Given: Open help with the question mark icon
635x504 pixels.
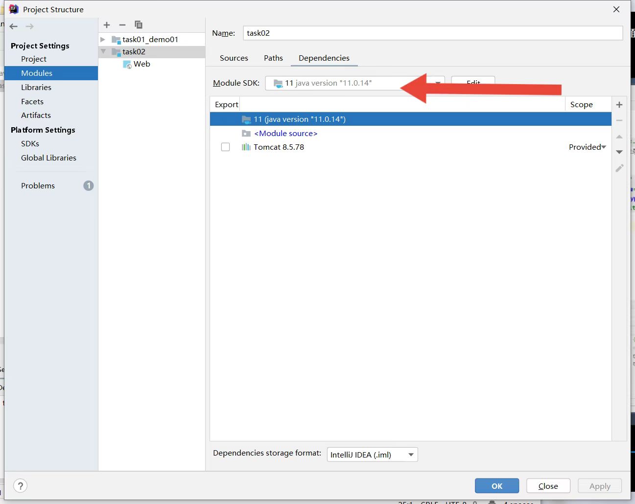Looking at the screenshot, I should [20, 486].
